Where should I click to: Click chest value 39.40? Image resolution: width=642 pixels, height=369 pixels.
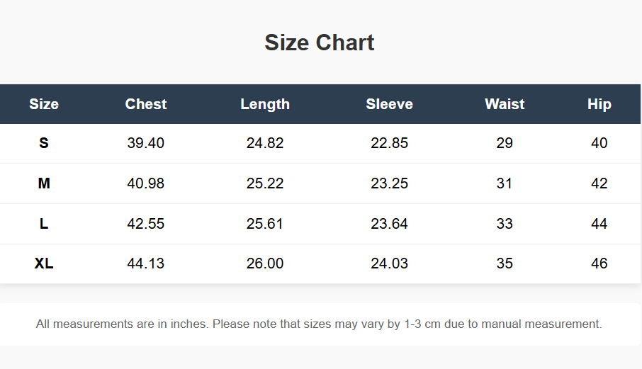(x=146, y=143)
